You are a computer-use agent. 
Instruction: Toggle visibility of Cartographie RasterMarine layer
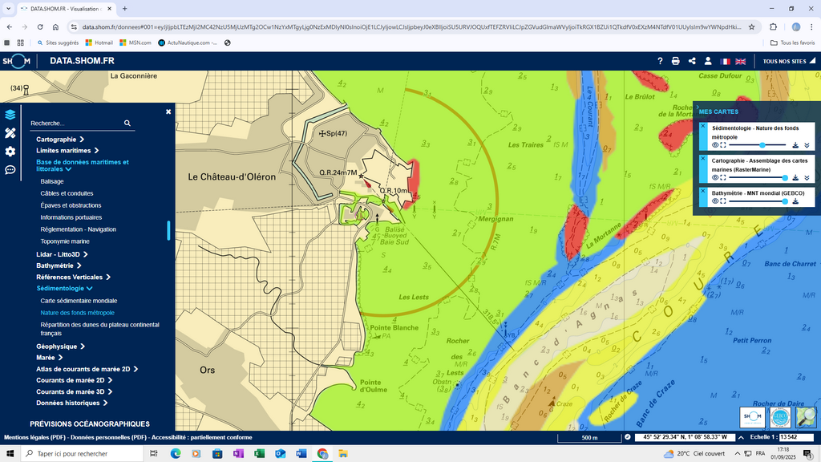tap(715, 177)
